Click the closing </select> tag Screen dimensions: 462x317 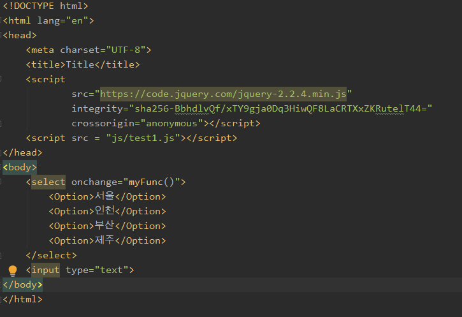[51, 255]
